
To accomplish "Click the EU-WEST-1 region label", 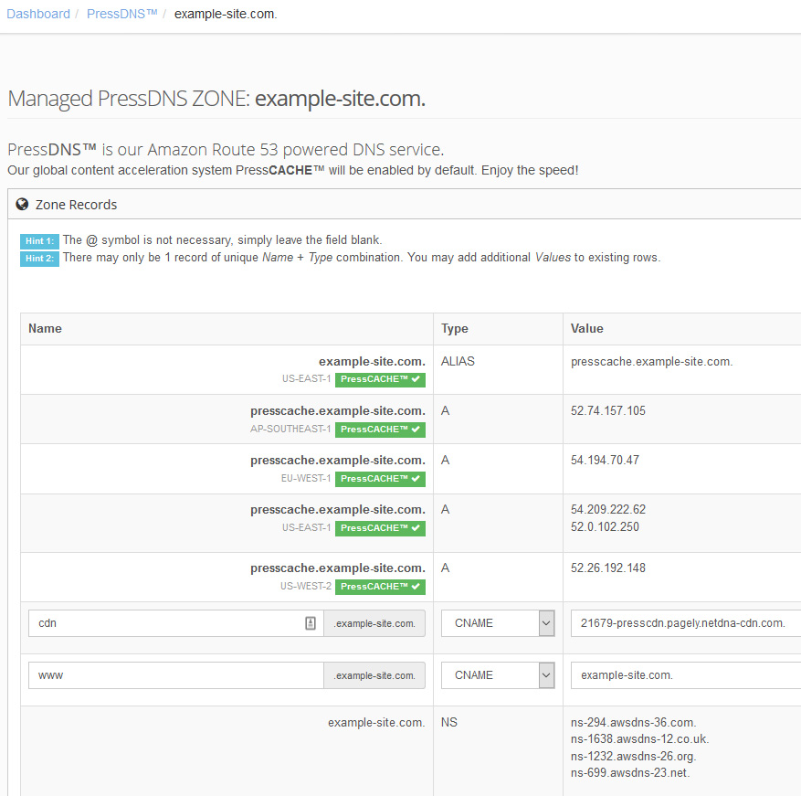I will tap(306, 479).
